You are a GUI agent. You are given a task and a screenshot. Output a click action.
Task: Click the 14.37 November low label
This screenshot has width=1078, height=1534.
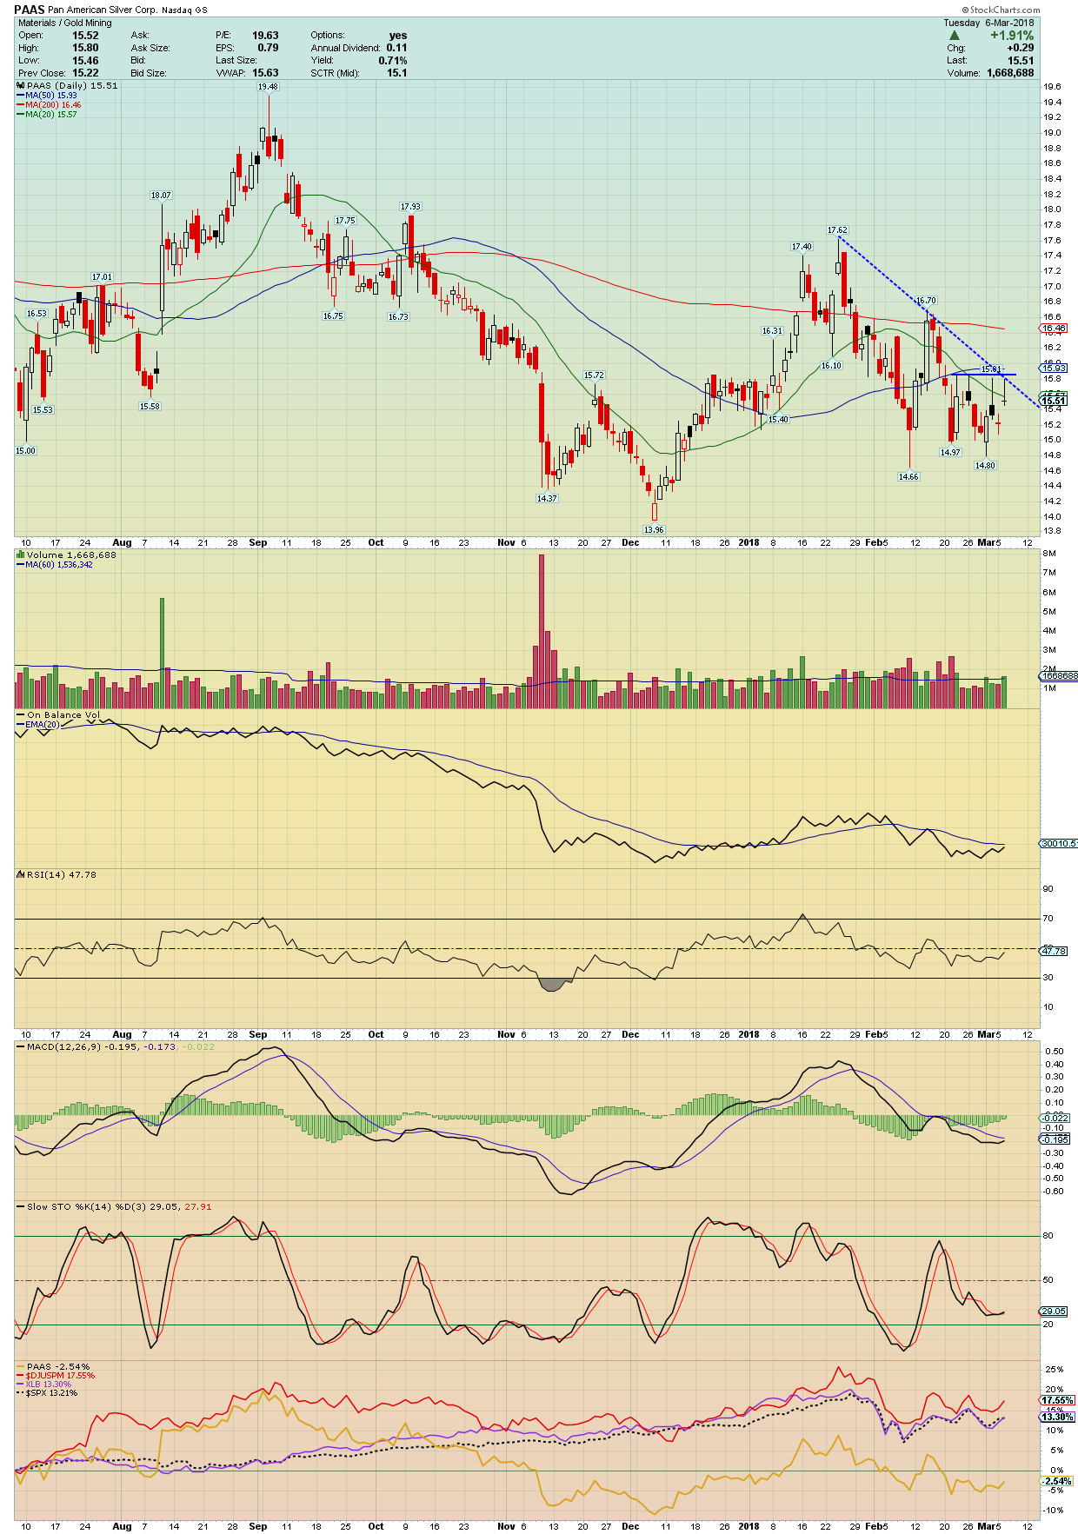(547, 498)
